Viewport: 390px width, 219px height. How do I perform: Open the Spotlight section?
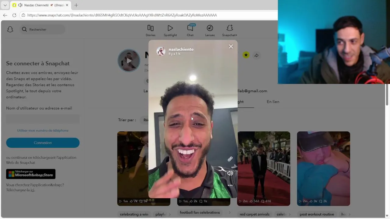(x=170, y=31)
